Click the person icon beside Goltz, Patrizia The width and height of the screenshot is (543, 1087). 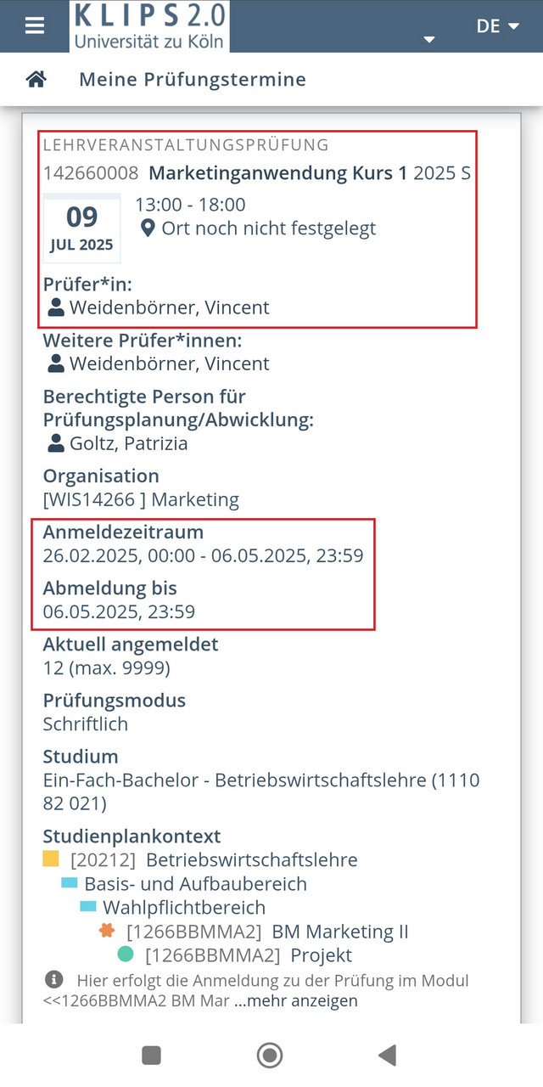56,443
